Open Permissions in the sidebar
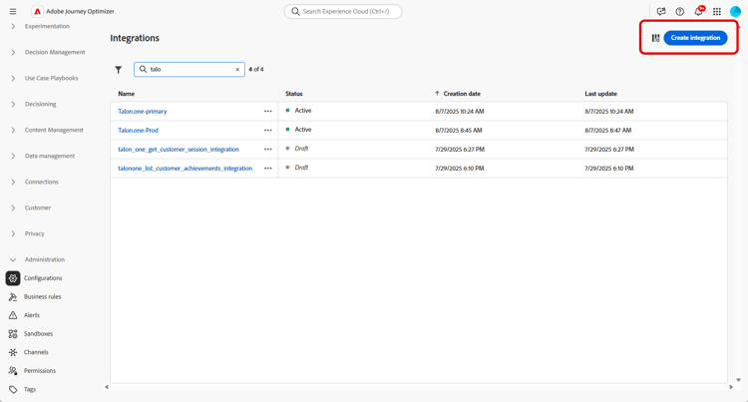 [40, 371]
